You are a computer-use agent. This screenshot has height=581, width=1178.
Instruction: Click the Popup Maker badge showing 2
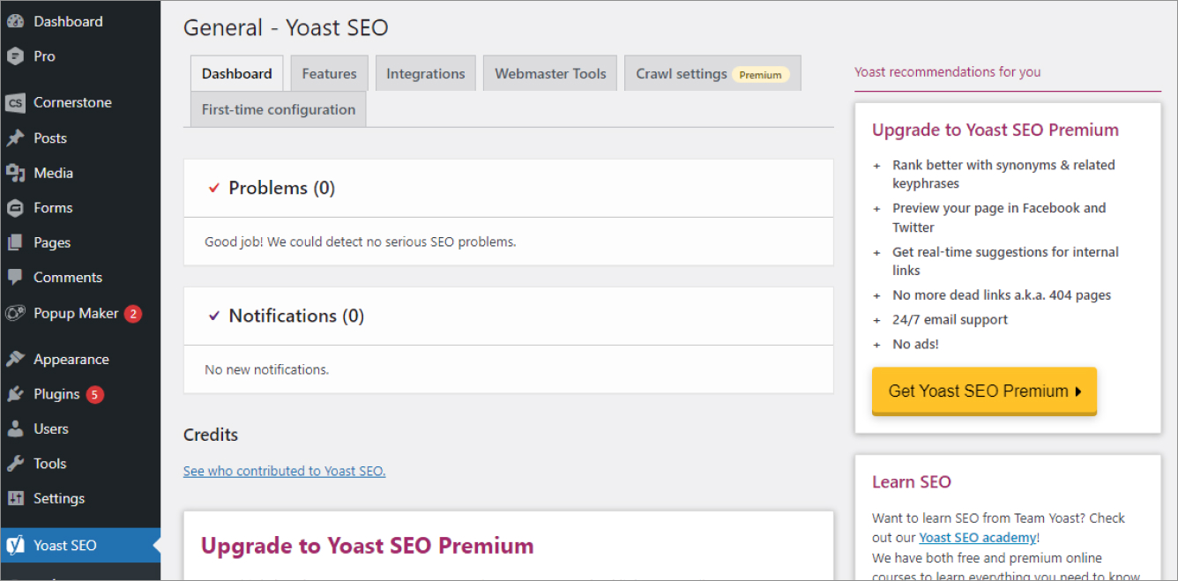tap(133, 313)
